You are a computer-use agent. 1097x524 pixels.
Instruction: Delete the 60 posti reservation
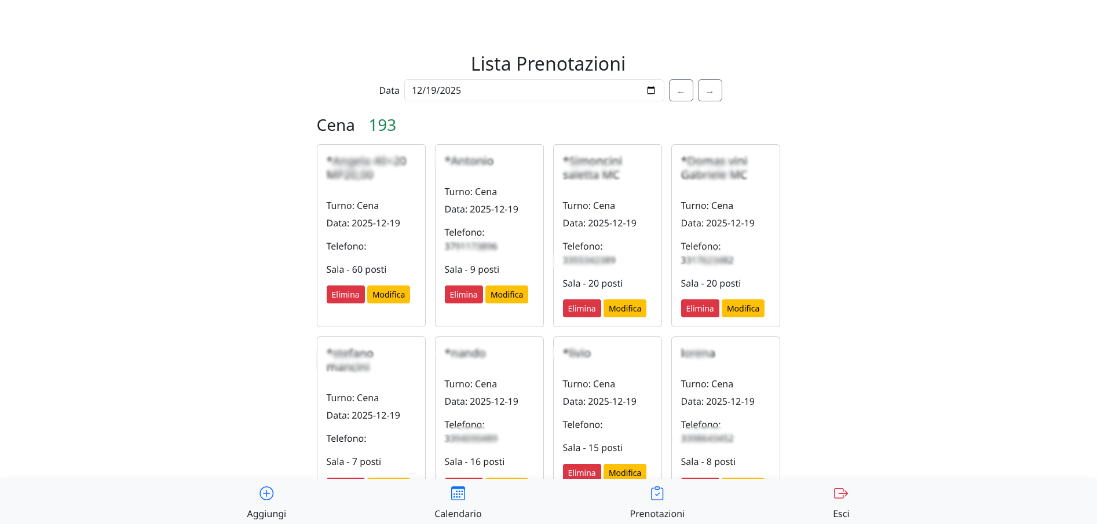(345, 295)
